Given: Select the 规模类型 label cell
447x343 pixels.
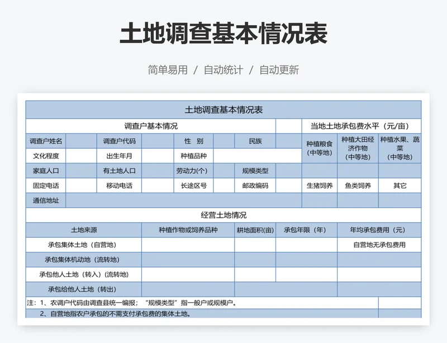Looking at the screenshot, I should [x=255, y=171].
